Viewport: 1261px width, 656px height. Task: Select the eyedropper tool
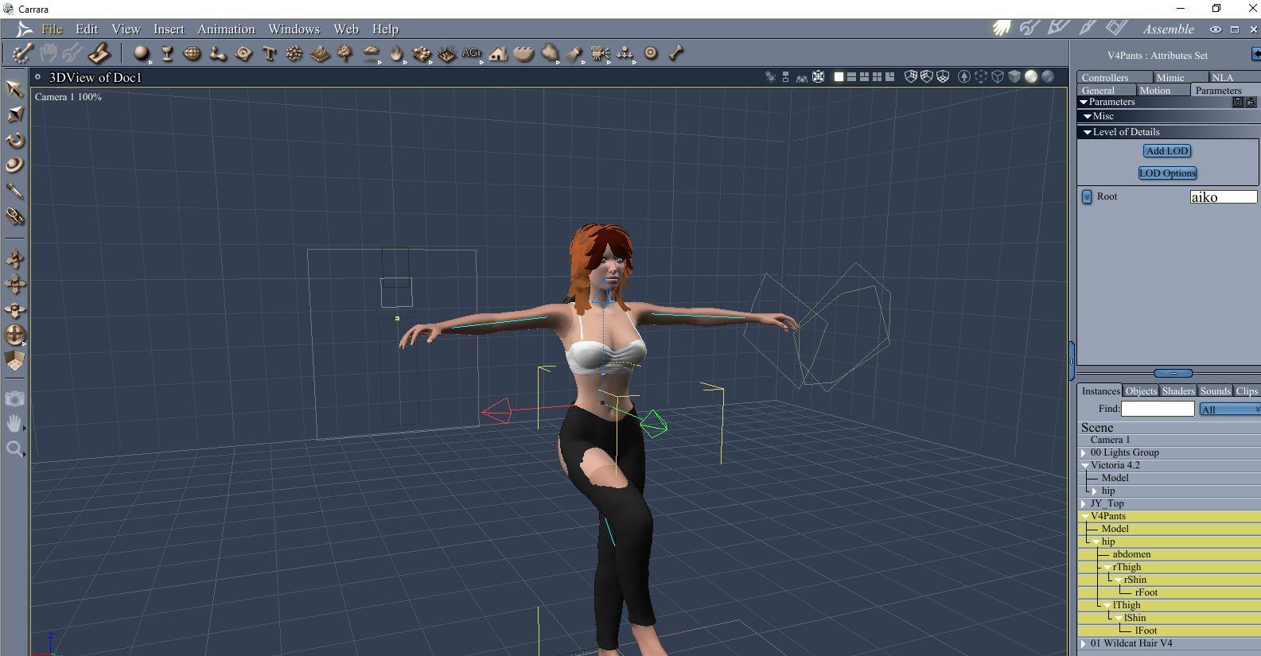pos(14,191)
